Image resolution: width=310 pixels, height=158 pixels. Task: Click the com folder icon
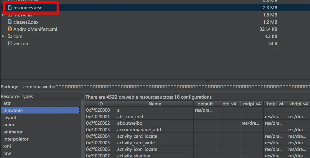10,36
